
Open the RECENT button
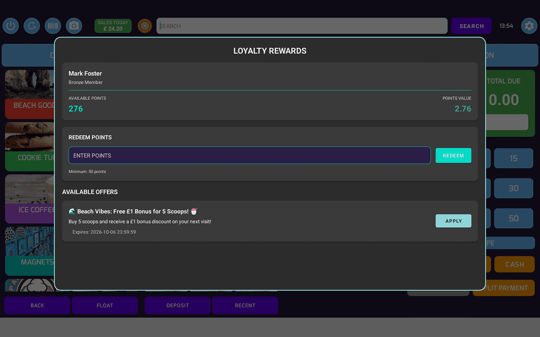tap(245, 305)
